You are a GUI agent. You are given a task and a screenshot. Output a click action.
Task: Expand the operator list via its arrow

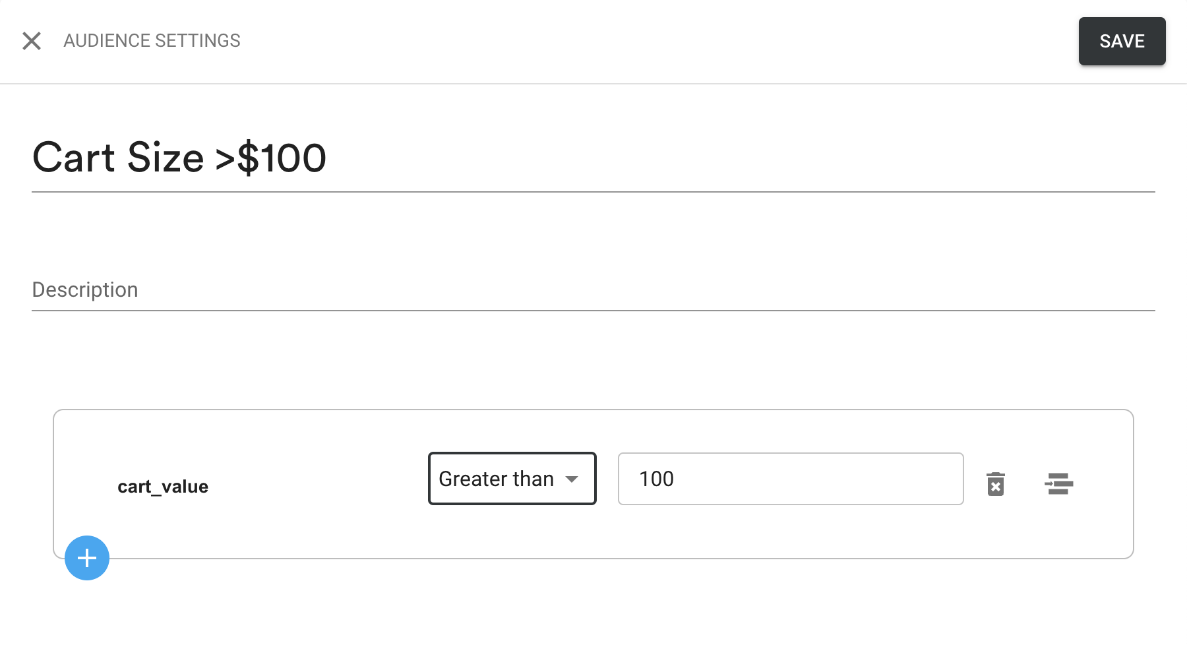[x=572, y=479]
